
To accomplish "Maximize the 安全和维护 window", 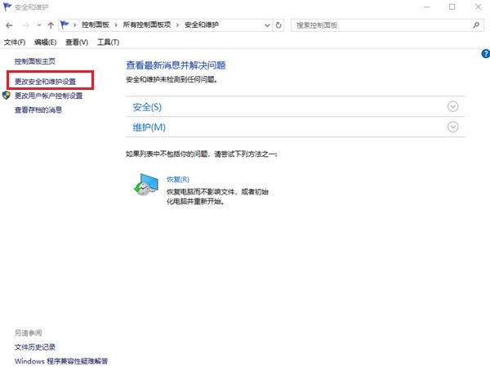I will (x=452, y=7).
